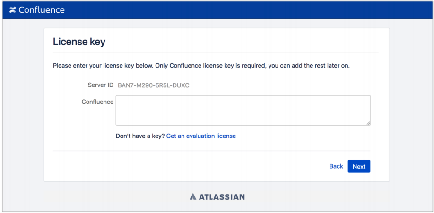Go to the previous step with Back
This screenshot has height=213, width=434.
(x=336, y=166)
